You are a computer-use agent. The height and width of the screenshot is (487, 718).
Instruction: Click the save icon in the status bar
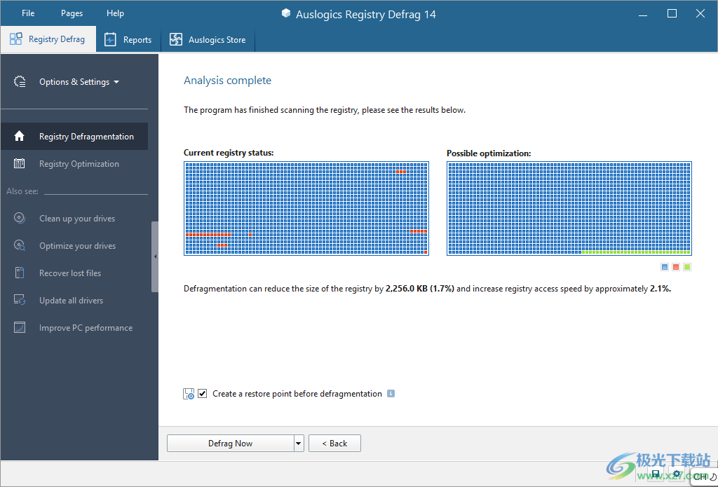coord(656,474)
